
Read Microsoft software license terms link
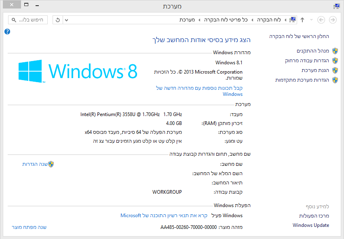tap(164, 216)
